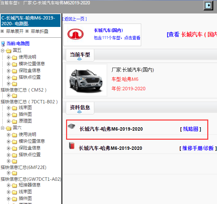The height and width of the screenshot is (204, 217).
Task: Click folder icon above 搭铁信息汇总(GW7DCT1-A02)
Action: pos(14,173)
